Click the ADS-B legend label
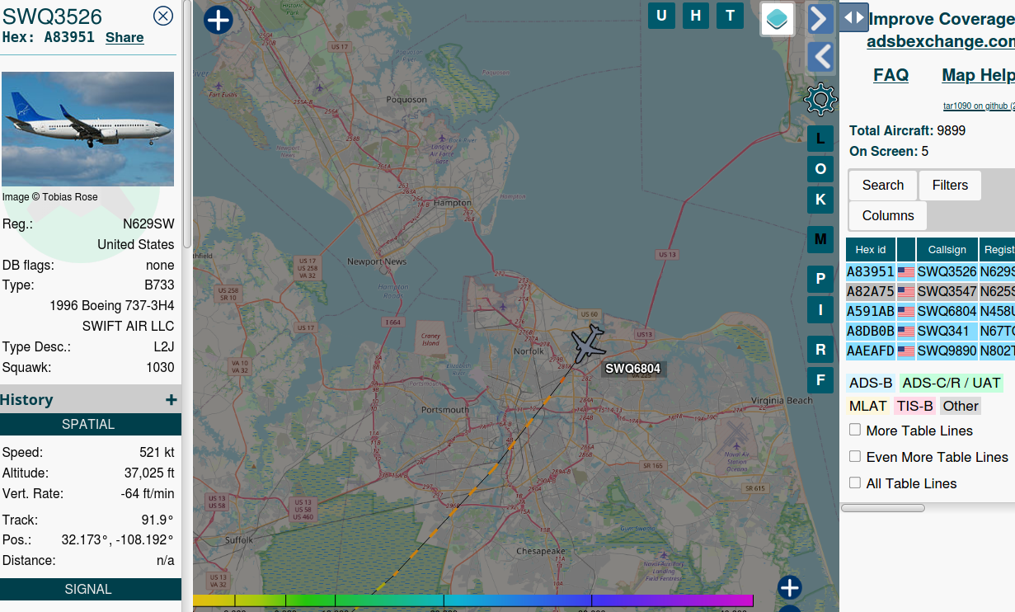The width and height of the screenshot is (1015, 612). (x=871, y=383)
